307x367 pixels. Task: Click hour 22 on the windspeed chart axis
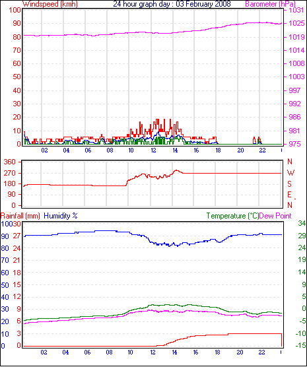263,150
